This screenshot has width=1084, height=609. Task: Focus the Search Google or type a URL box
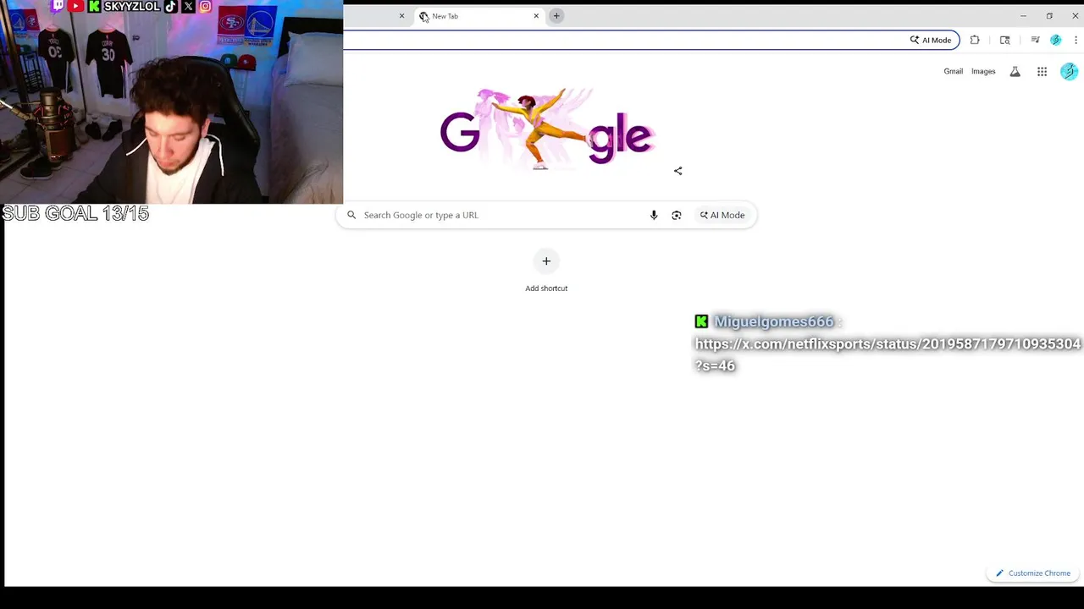(x=546, y=215)
